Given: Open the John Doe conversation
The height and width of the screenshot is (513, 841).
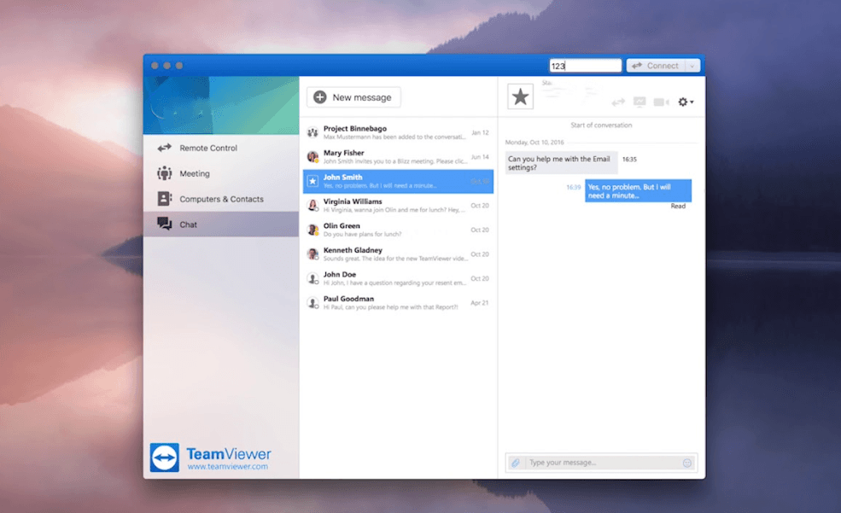Looking at the screenshot, I should click(x=398, y=278).
